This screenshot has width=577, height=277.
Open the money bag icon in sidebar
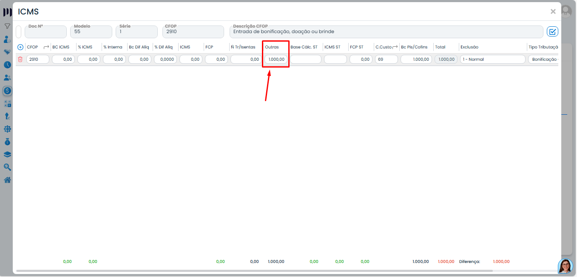tap(7, 141)
